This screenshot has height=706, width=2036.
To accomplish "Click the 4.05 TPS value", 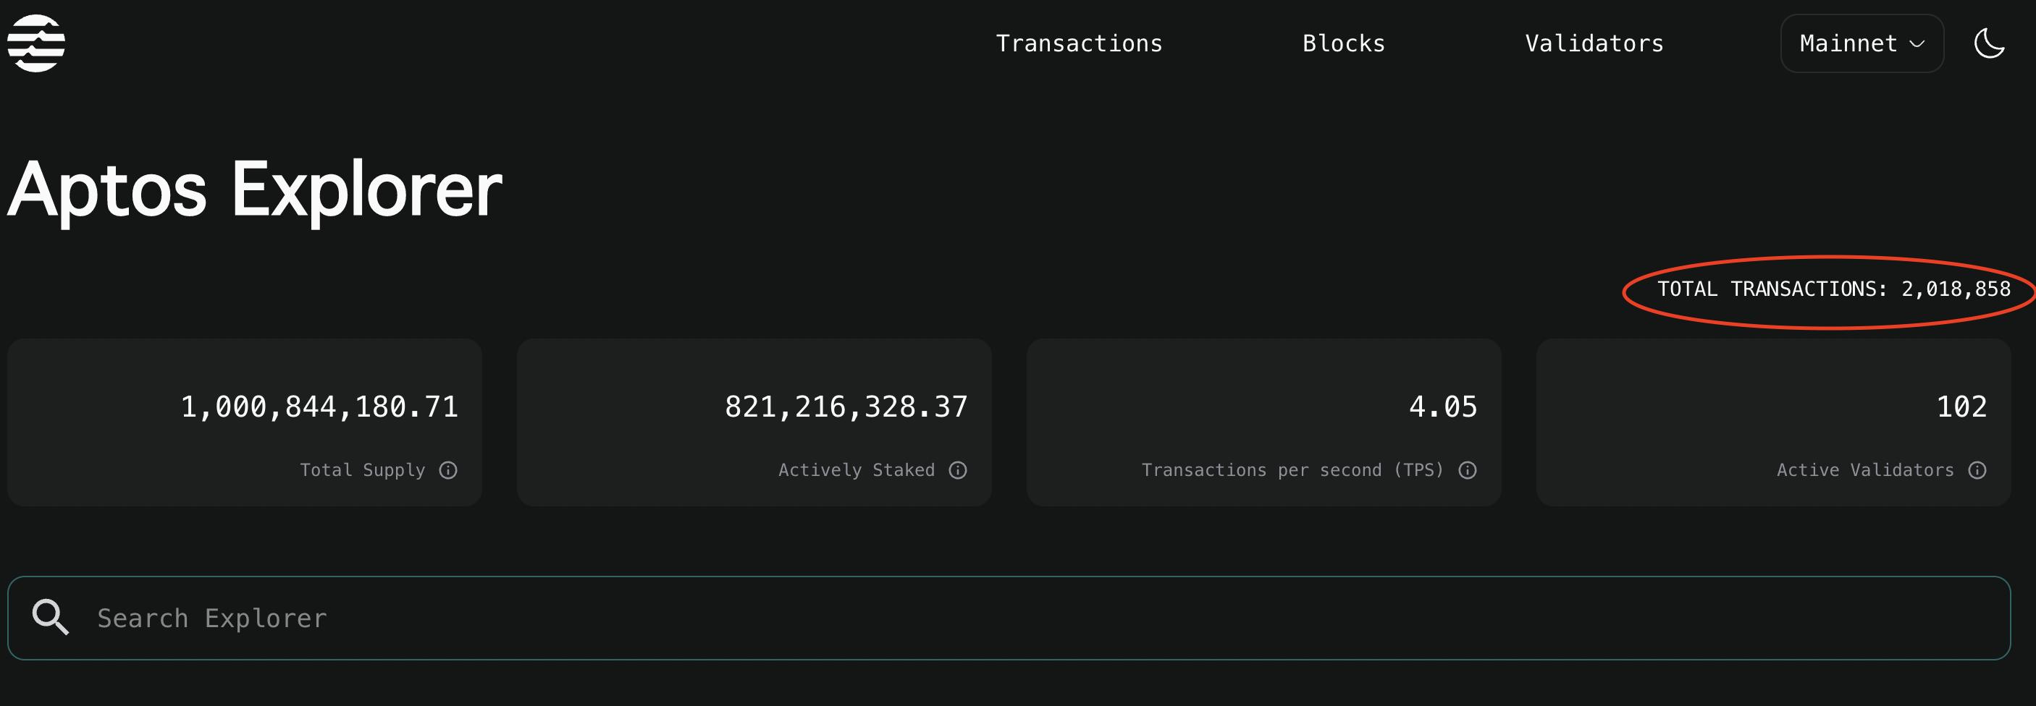I will [x=1442, y=407].
